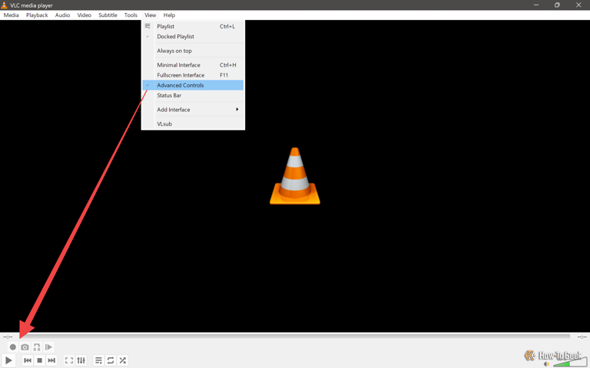590x368 pixels.
Task: Enable Always on top option
Action: point(193,51)
